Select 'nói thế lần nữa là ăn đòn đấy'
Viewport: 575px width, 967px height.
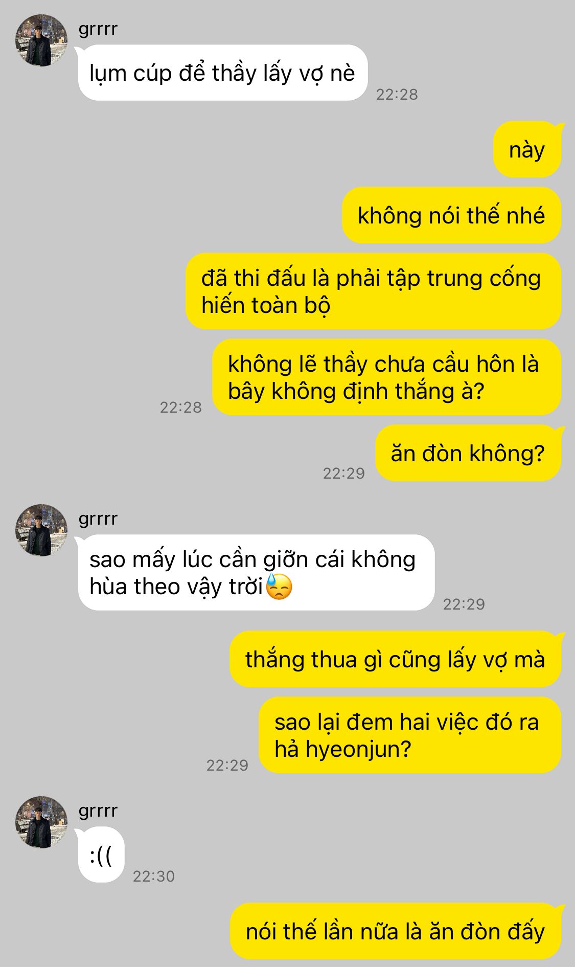[x=395, y=931]
